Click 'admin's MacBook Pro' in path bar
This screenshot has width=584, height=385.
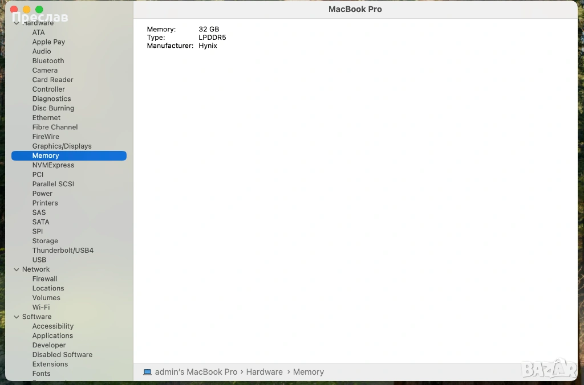196,372
